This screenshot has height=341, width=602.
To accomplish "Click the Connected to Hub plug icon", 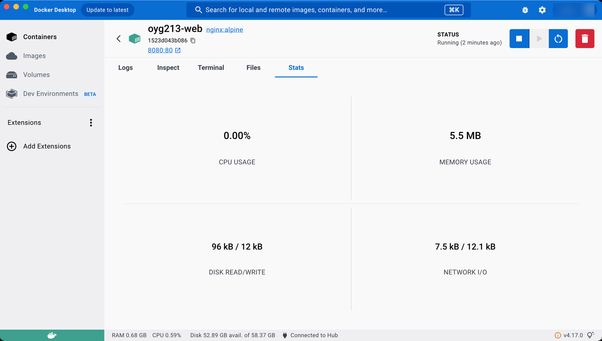I will coord(285,335).
